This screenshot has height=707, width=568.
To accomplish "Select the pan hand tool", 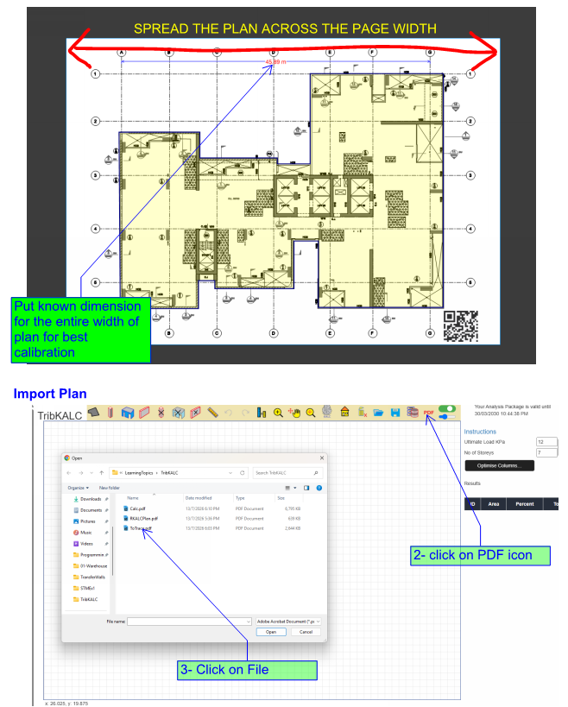I will 294,412.
